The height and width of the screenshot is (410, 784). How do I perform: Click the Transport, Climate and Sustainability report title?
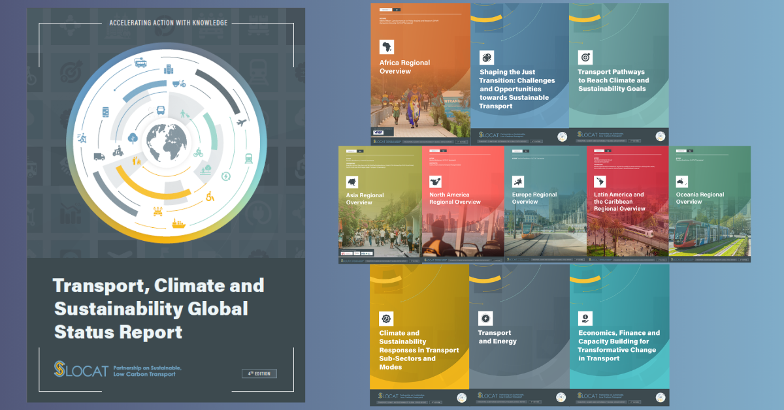tap(158, 308)
